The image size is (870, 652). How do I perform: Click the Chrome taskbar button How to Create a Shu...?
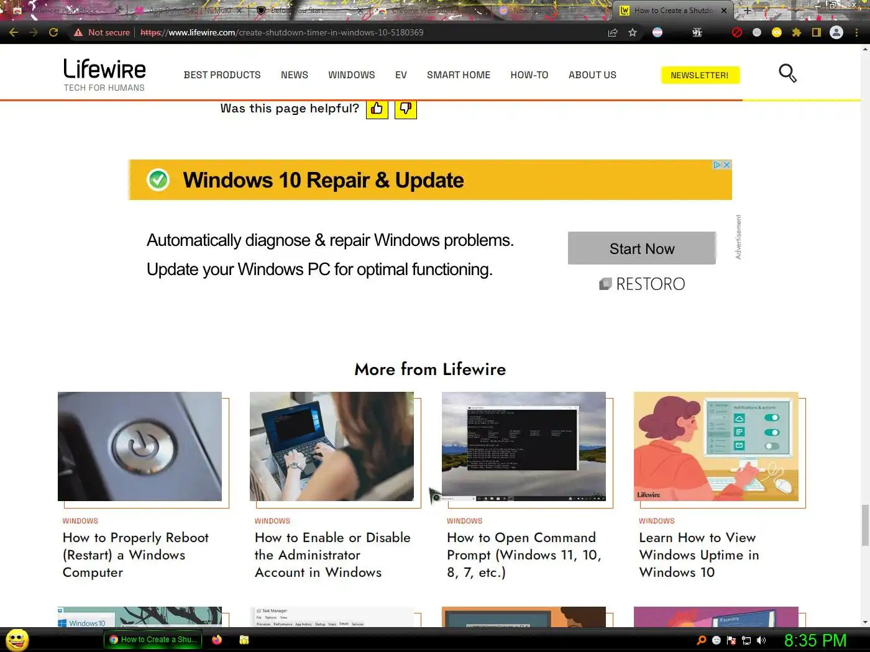click(153, 640)
